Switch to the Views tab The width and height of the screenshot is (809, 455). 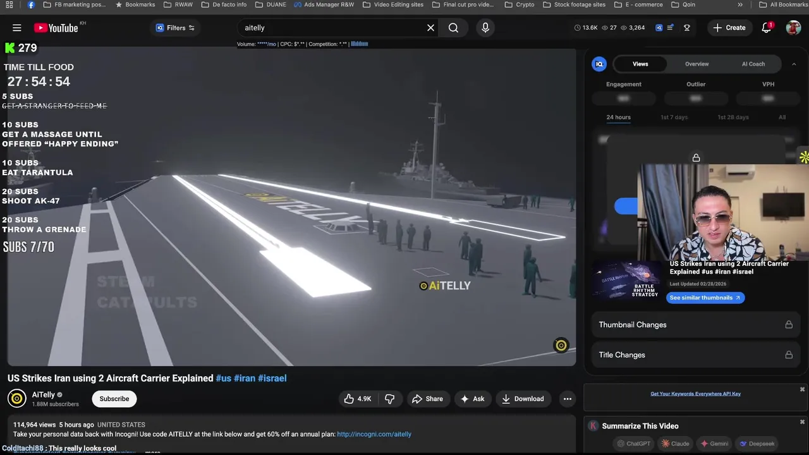(x=640, y=64)
